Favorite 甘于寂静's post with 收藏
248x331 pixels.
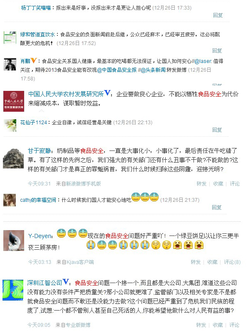click(x=218, y=184)
